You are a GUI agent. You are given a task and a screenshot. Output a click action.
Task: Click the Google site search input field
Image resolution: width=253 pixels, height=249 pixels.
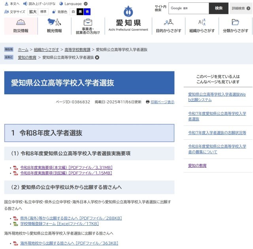[x=189, y=8]
